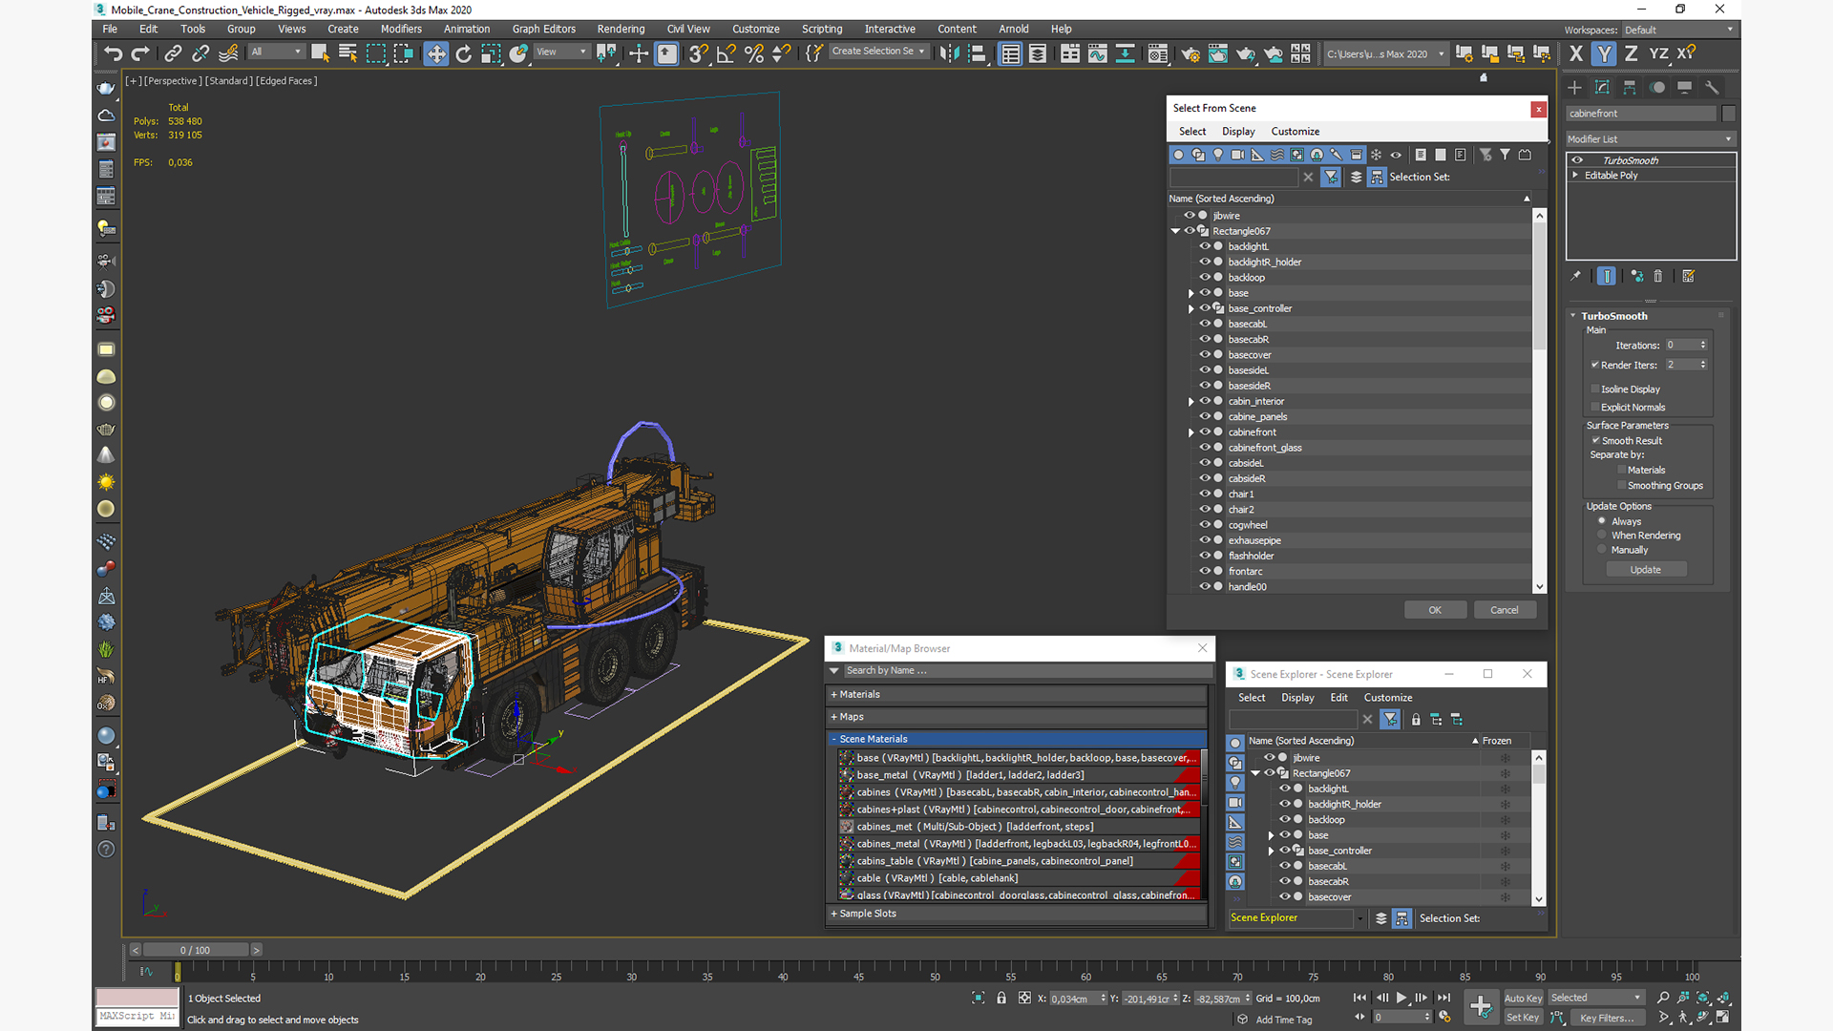Image resolution: width=1833 pixels, height=1031 pixels.
Task: Open the Create tab in command panel
Action: (x=1575, y=87)
